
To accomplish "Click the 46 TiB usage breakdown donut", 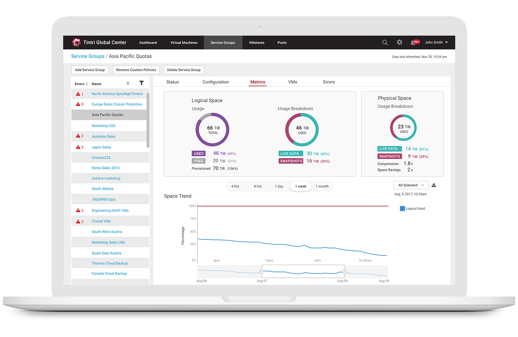I will [302, 129].
